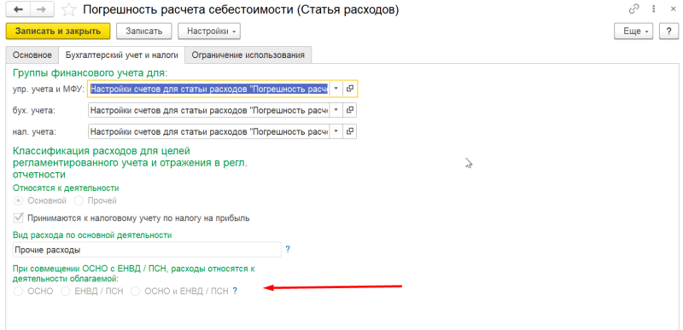Focus the упр. учета и МФУ input field
This screenshot has width=683, height=330.
coord(208,90)
